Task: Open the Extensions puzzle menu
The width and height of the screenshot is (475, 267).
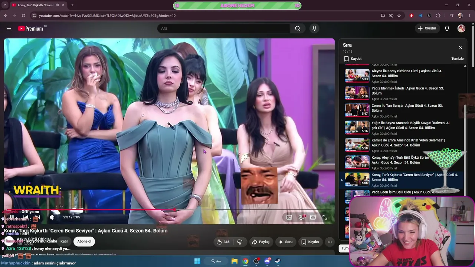Action: click(x=438, y=16)
